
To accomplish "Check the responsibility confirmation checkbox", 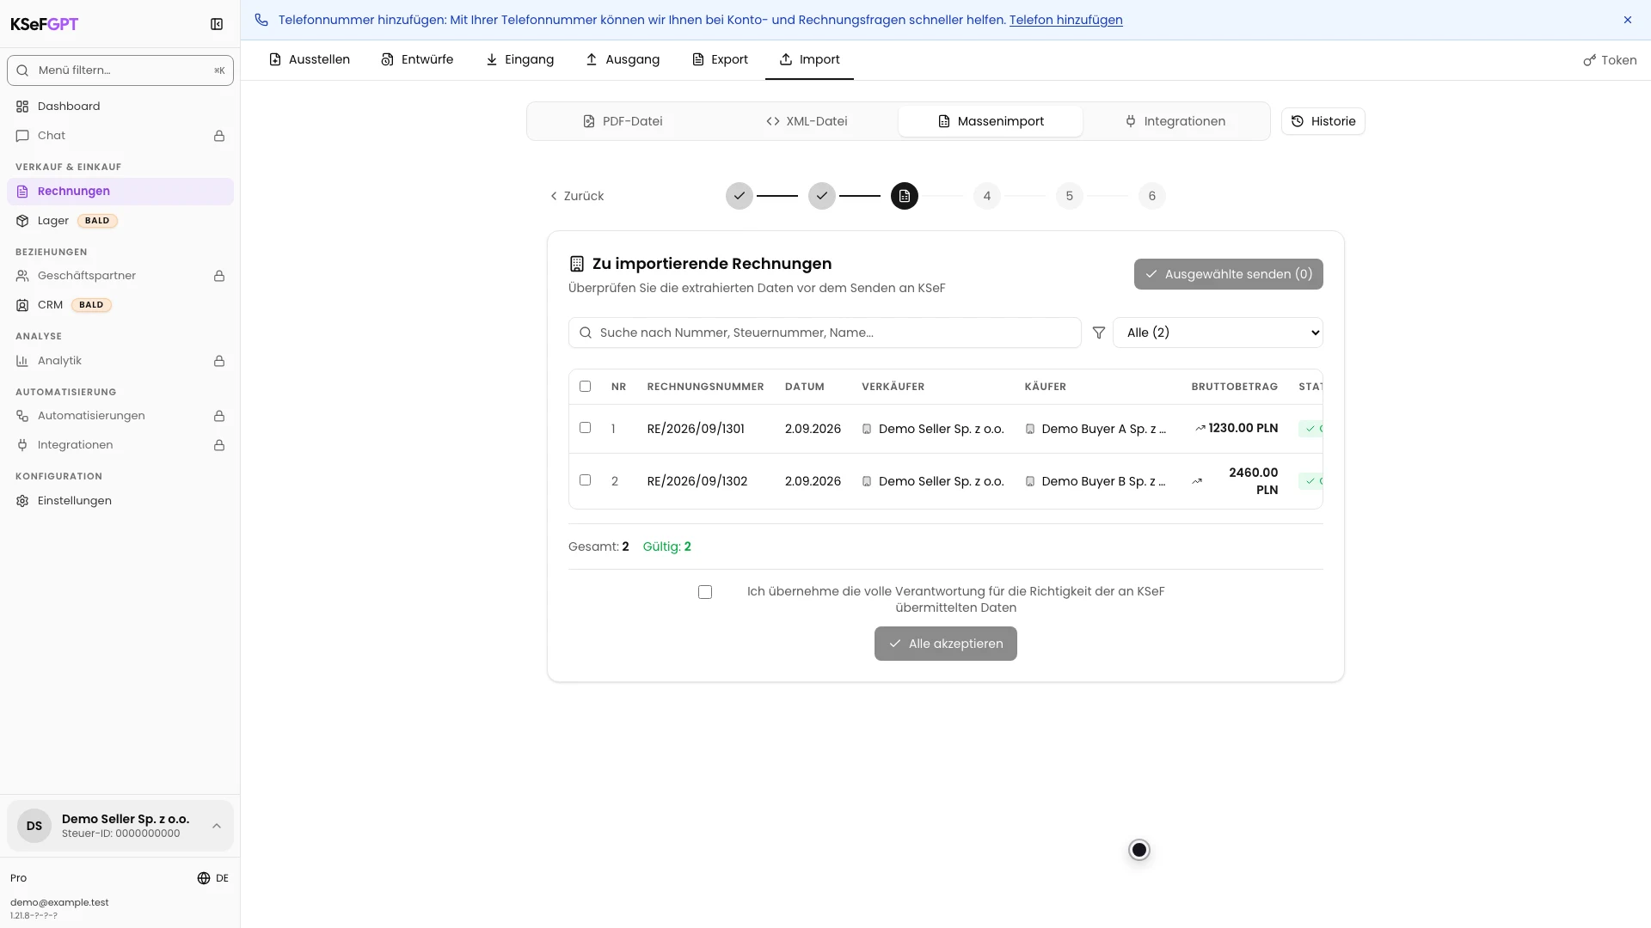I will click(705, 592).
